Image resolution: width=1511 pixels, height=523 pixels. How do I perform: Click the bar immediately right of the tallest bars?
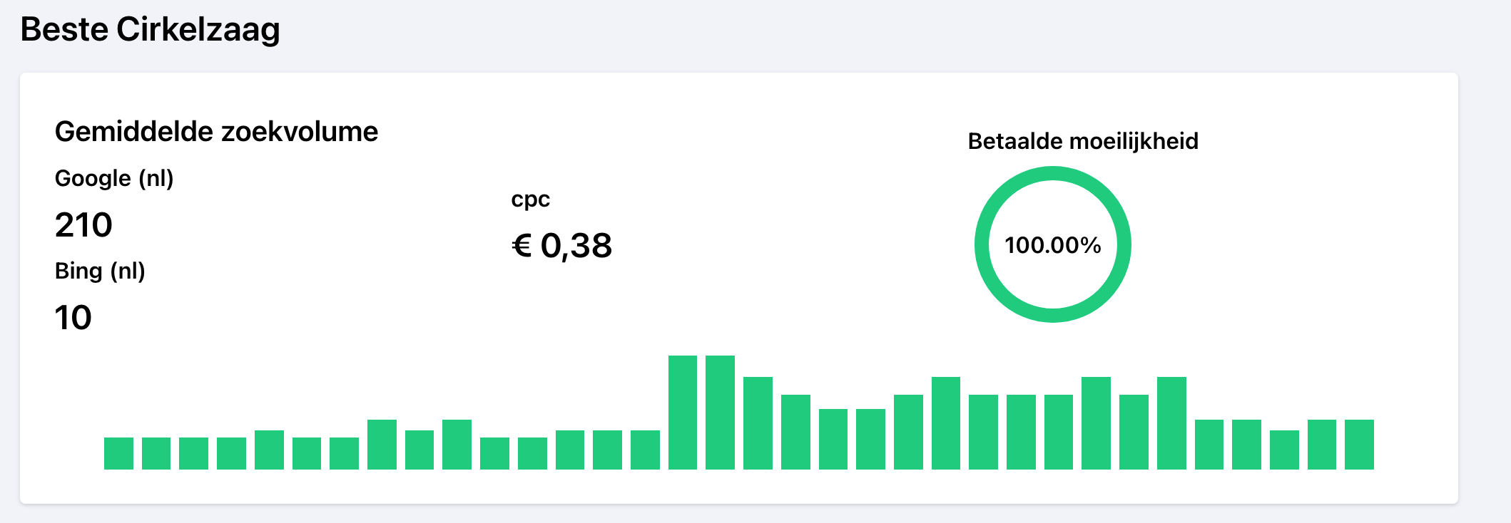pos(758,423)
